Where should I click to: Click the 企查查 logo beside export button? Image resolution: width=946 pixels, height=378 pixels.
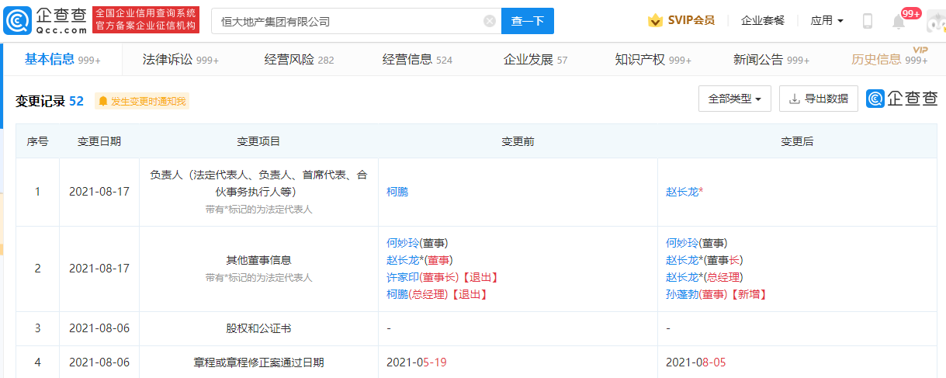pos(902,99)
